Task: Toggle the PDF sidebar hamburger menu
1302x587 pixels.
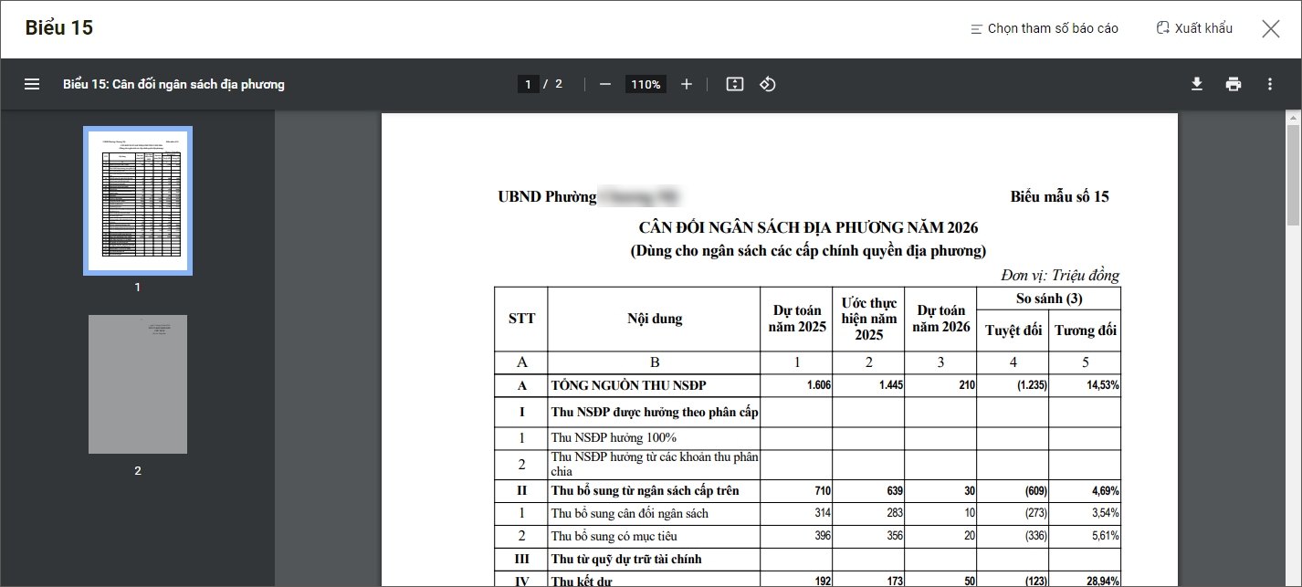Action: [32, 84]
